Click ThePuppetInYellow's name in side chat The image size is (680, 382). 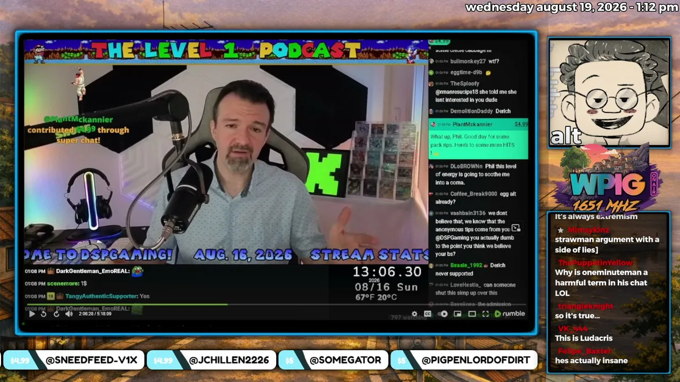click(595, 263)
